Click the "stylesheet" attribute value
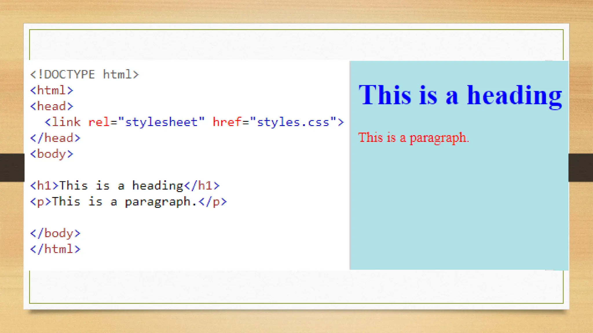This screenshot has height=333, width=593. click(x=161, y=122)
